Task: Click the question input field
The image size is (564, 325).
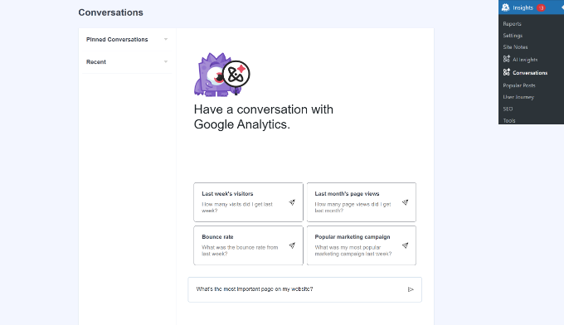Action: [304, 289]
